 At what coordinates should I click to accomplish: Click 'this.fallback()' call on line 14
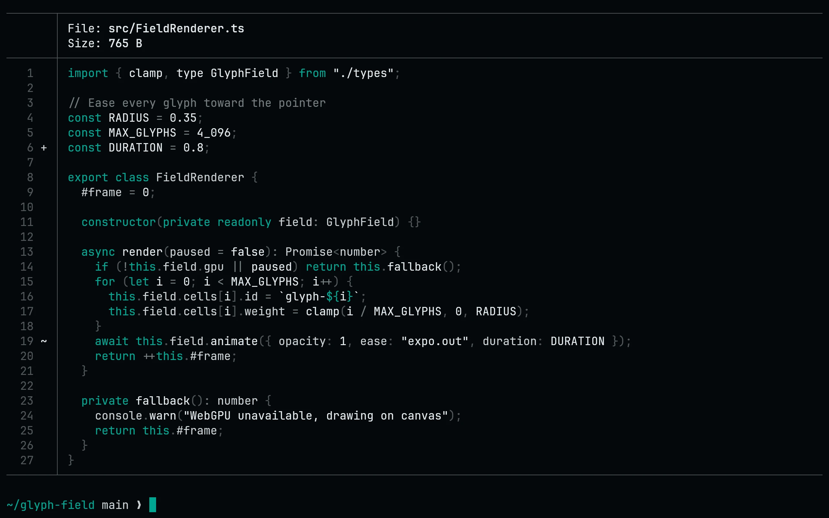404,267
